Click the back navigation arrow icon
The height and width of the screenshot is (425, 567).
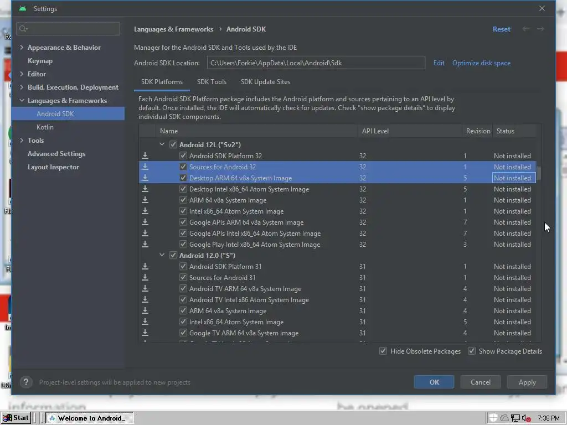(526, 29)
